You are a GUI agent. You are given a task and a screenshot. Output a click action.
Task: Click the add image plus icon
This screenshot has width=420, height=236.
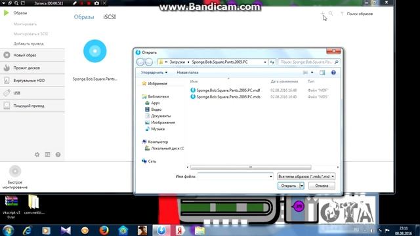pyautogui.click(x=322, y=13)
